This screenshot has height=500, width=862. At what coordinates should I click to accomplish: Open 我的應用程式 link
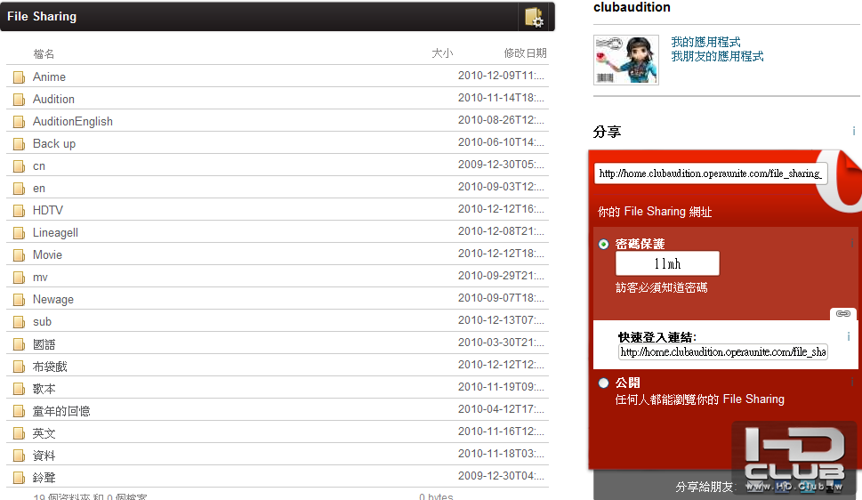click(x=705, y=42)
